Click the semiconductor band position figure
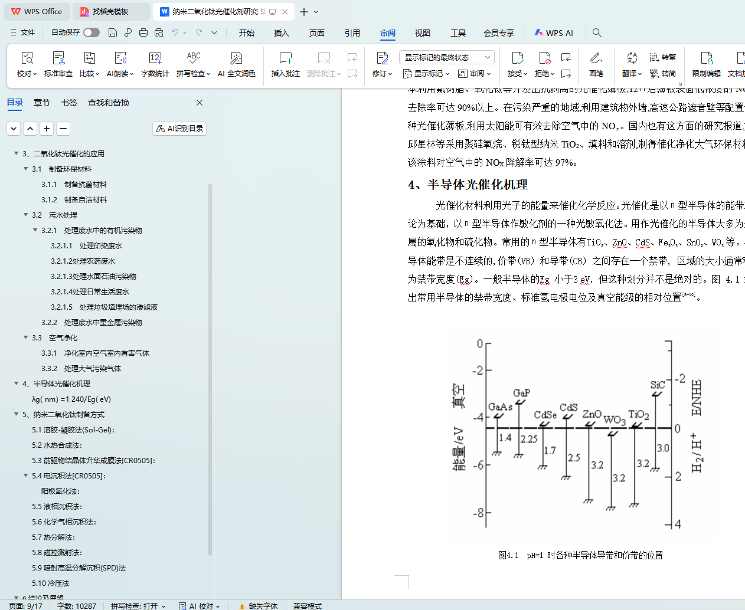 (579, 433)
